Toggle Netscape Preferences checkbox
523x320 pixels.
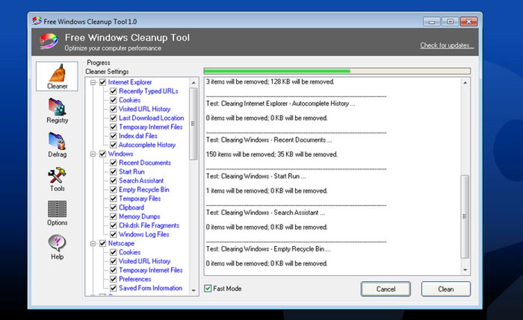click(113, 280)
